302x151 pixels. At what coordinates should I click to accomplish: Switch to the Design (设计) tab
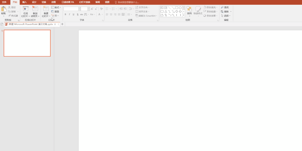[x=34, y=2]
